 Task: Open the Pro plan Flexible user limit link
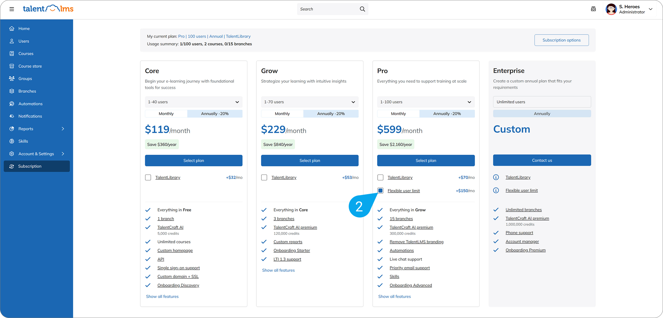pyautogui.click(x=404, y=191)
